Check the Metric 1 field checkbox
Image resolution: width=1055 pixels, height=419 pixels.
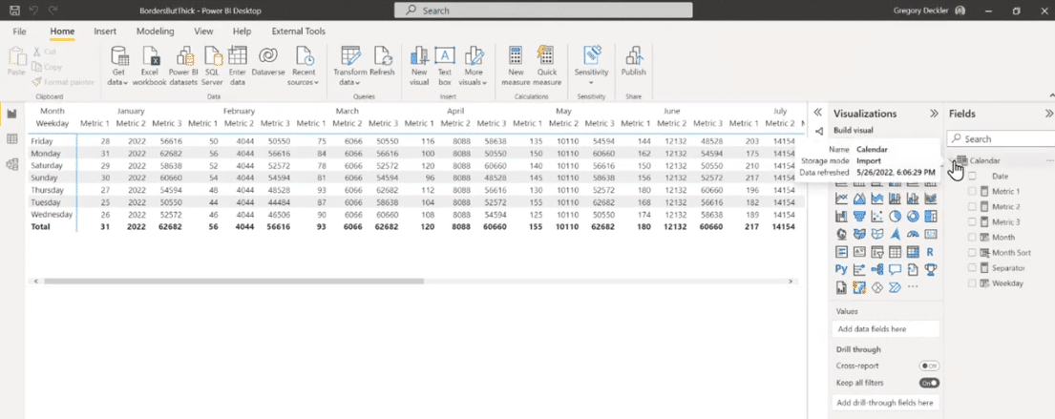[972, 191]
